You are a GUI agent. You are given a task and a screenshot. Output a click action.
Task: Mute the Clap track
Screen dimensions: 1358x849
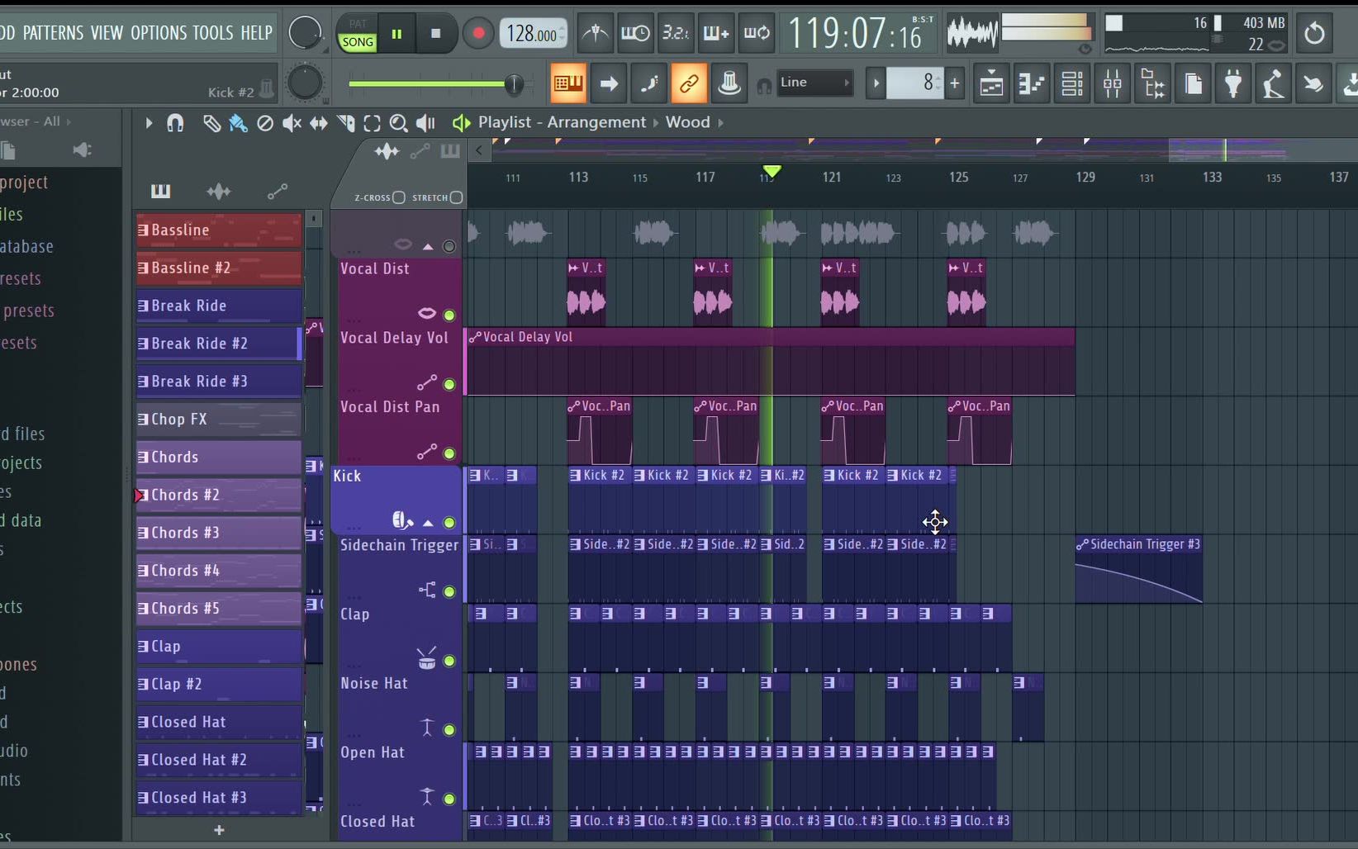449,661
